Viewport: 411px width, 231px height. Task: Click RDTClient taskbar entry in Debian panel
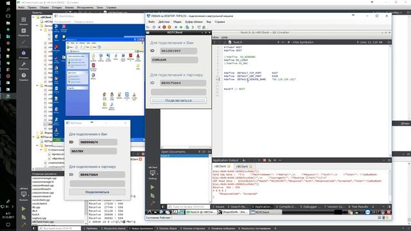point(266,212)
